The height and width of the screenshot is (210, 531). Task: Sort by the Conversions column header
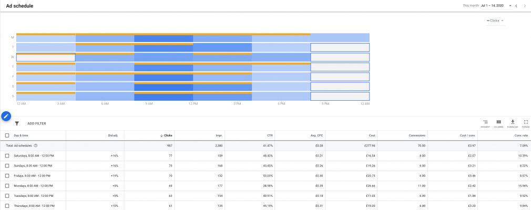417,135
